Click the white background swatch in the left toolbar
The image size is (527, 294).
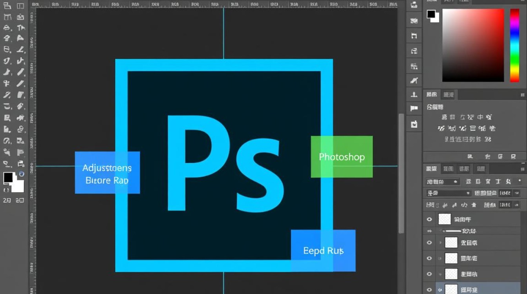[18, 185]
